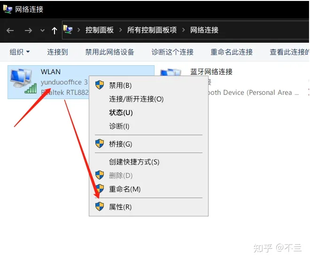Select 诊断(I) in context menu
Image resolution: width=310 pixels, height=261 pixels.
[148, 126]
